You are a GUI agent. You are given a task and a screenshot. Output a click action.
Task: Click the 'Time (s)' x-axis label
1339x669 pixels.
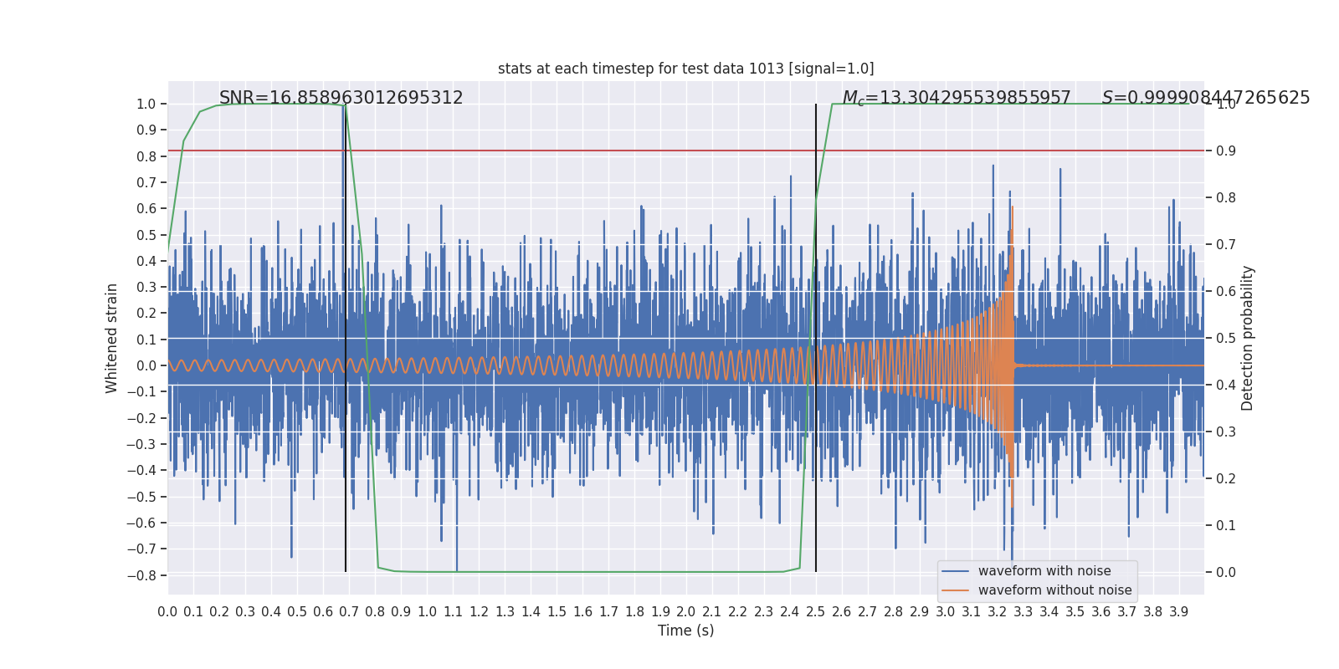click(685, 631)
